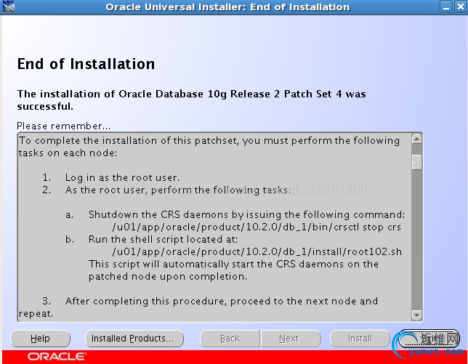Open the window menu icon in title bar

(9, 7)
